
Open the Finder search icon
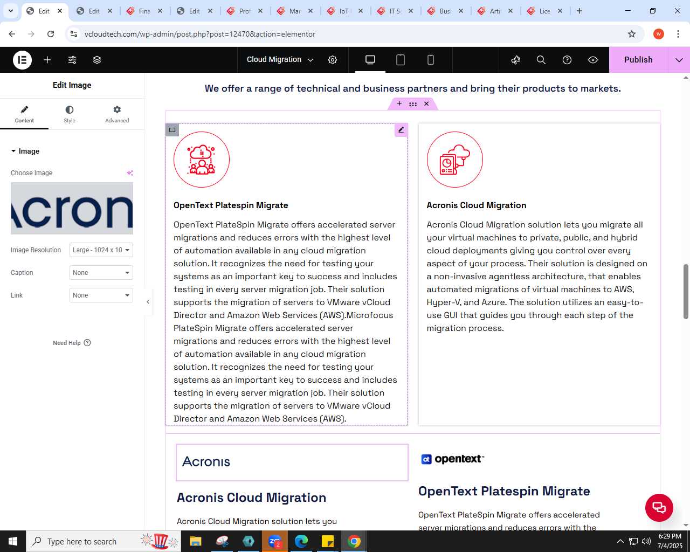(541, 60)
